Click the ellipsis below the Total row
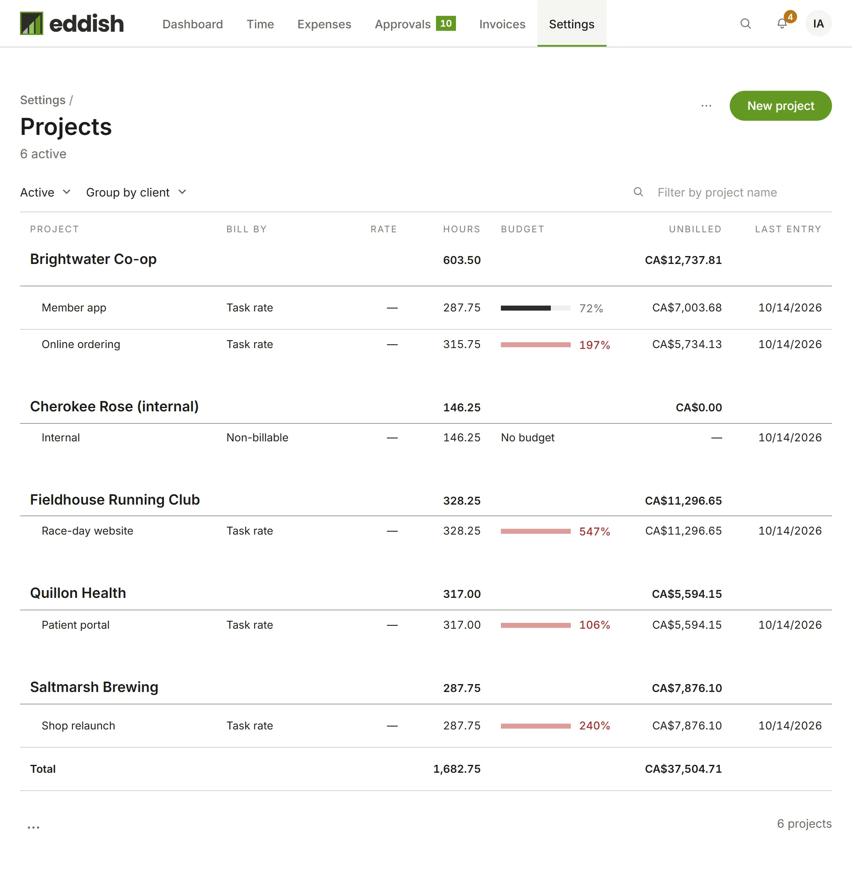Viewport: 852px width, 886px height. coord(33,827)
